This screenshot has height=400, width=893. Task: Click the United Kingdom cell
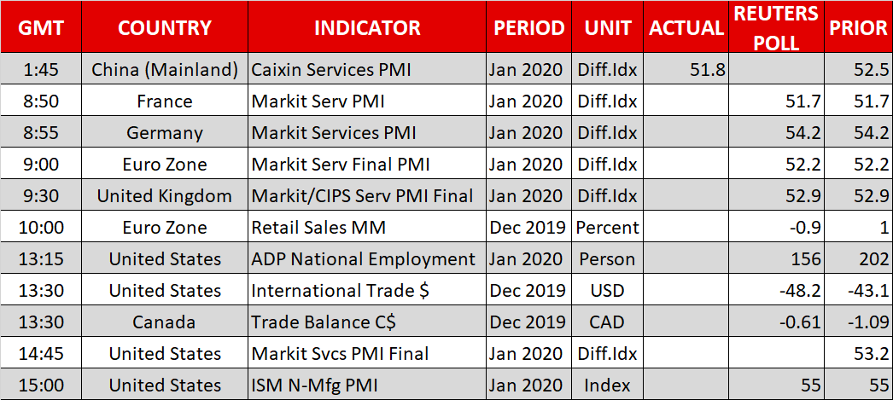[165, 196]
